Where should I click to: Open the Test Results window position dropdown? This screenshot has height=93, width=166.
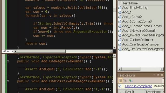pos(154,75)
